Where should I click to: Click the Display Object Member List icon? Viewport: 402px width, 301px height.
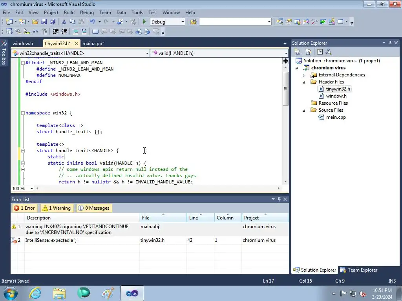click(x=9, y=31)
